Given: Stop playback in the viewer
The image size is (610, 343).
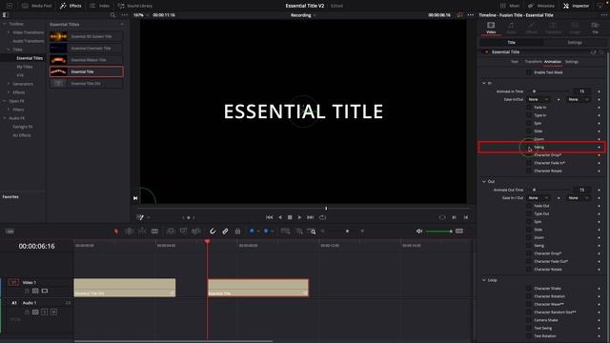Looking at the screenshot, I should click(290, 217).
